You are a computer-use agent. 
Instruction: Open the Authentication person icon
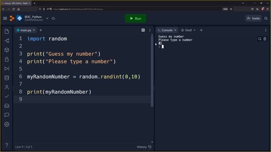[x=7, y=87]
